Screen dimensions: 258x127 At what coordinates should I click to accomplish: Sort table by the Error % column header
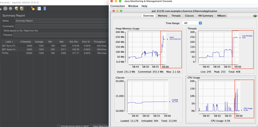(x=86, y=42)
